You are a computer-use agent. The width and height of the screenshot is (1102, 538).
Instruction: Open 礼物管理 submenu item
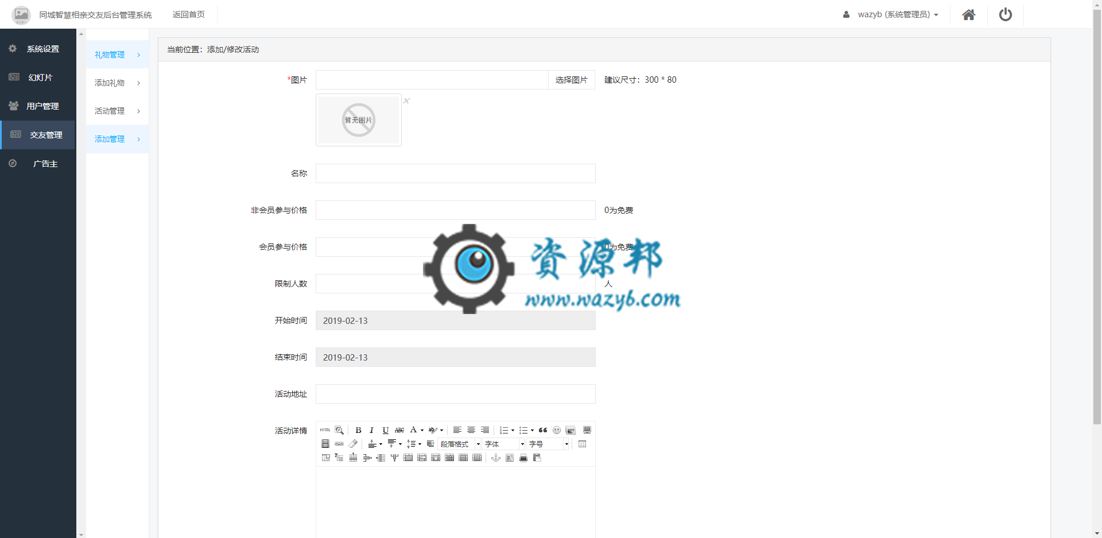[x=117, y=55]
